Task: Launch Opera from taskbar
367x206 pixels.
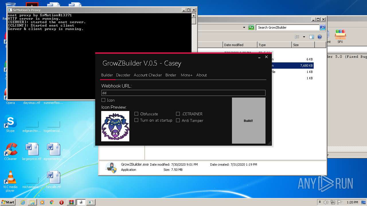Action: [x=61, y=202]
